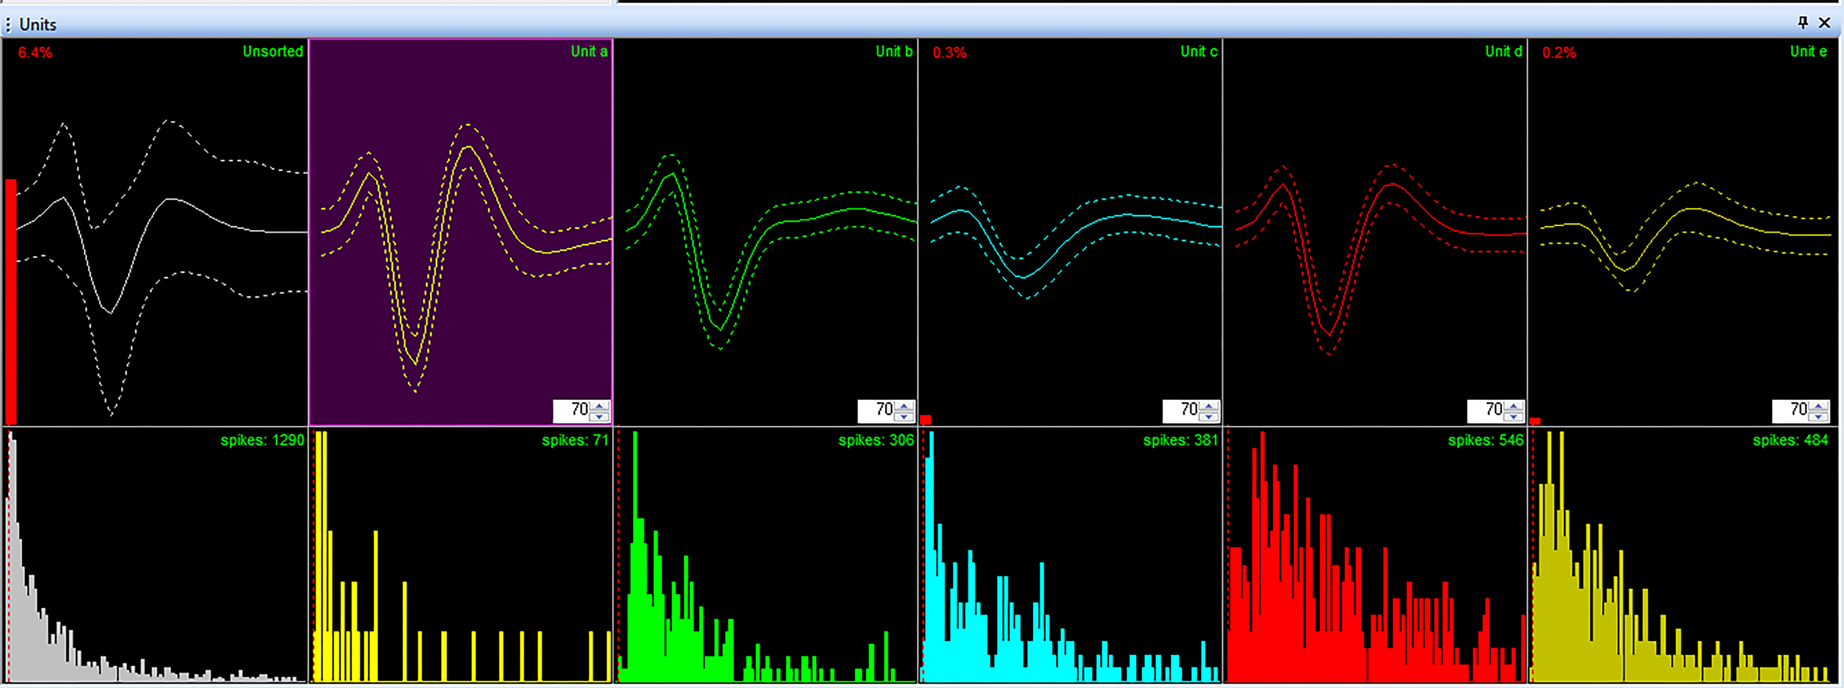Screen dimensions: 1844x688
Task: Click the '6.4%' value in Unsorted plot
Action: (35, 53)
